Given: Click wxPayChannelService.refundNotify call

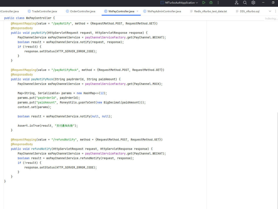Looking at the screenshot, I should click(x=90, y=158).
